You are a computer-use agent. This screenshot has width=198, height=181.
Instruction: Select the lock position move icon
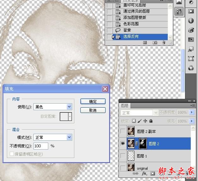(x=145, y=121)
